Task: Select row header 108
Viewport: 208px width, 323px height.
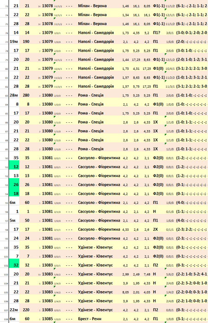Action: [6, 319]
